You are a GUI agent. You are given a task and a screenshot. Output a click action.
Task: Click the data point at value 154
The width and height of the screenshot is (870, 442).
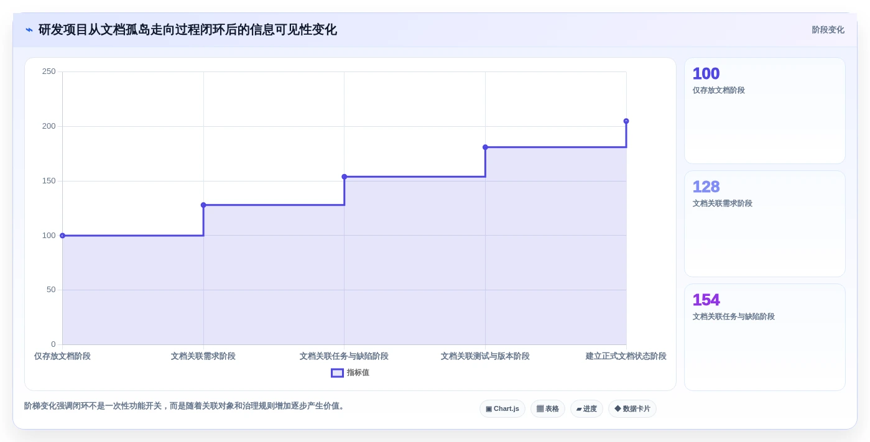tap(345, 177)
